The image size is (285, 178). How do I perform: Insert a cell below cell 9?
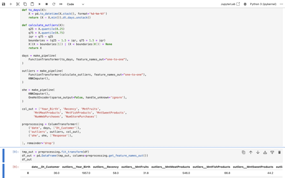(272, 152)
